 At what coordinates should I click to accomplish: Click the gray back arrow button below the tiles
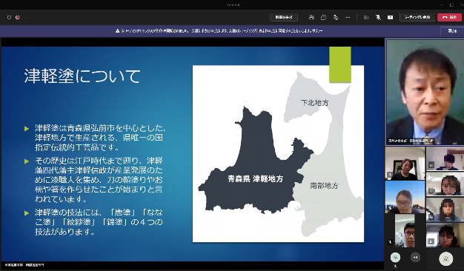pyautogui.click(x=415, y=258)
